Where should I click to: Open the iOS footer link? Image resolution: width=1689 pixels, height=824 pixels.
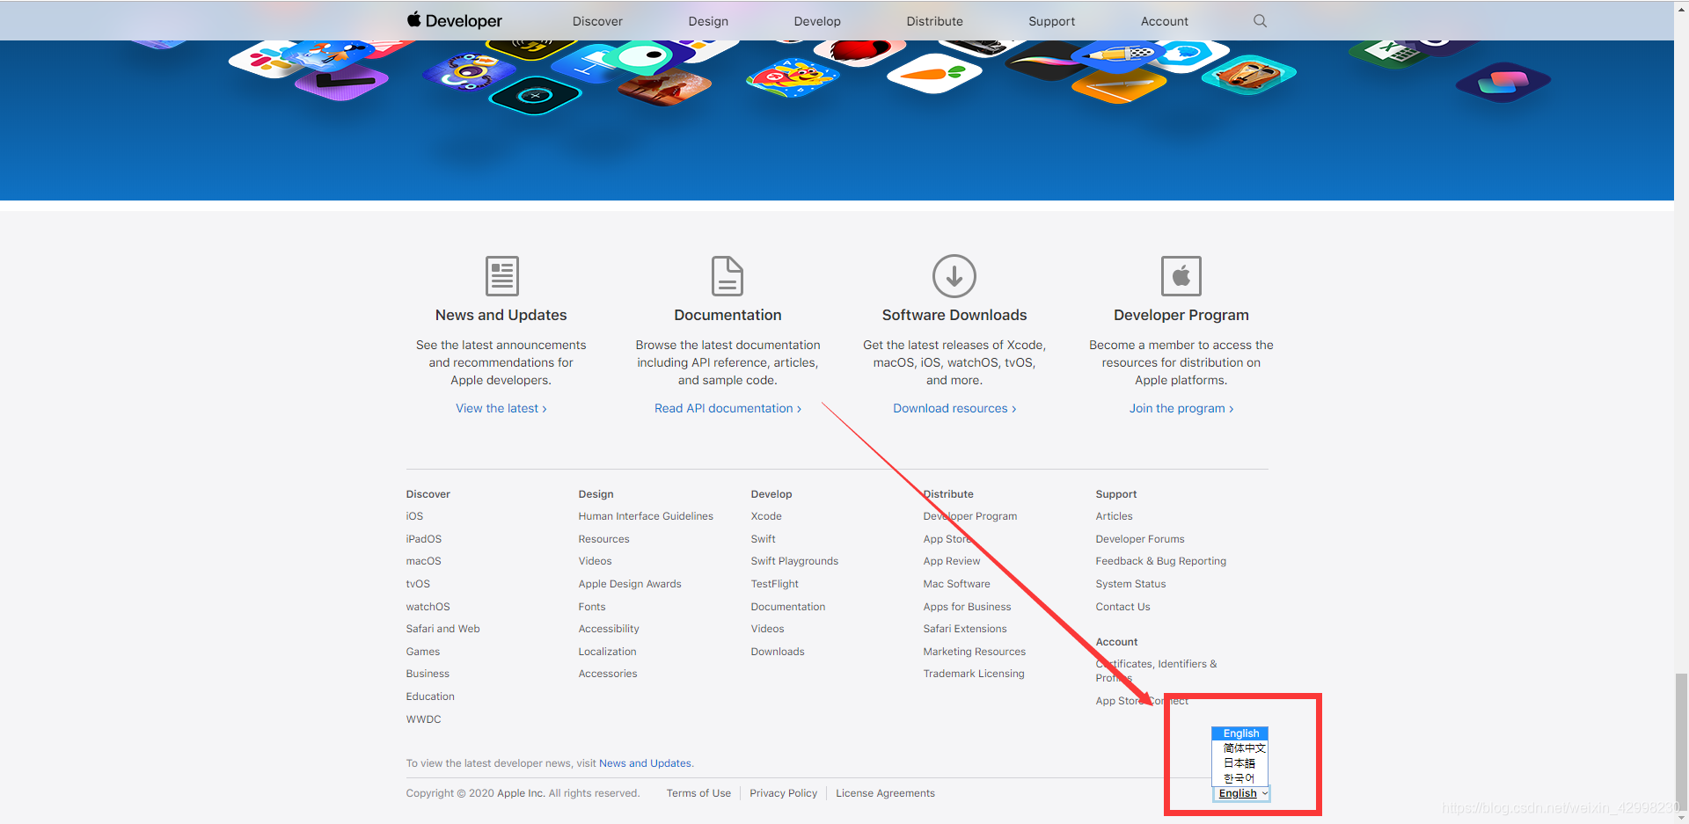click(x=414, y=516)
